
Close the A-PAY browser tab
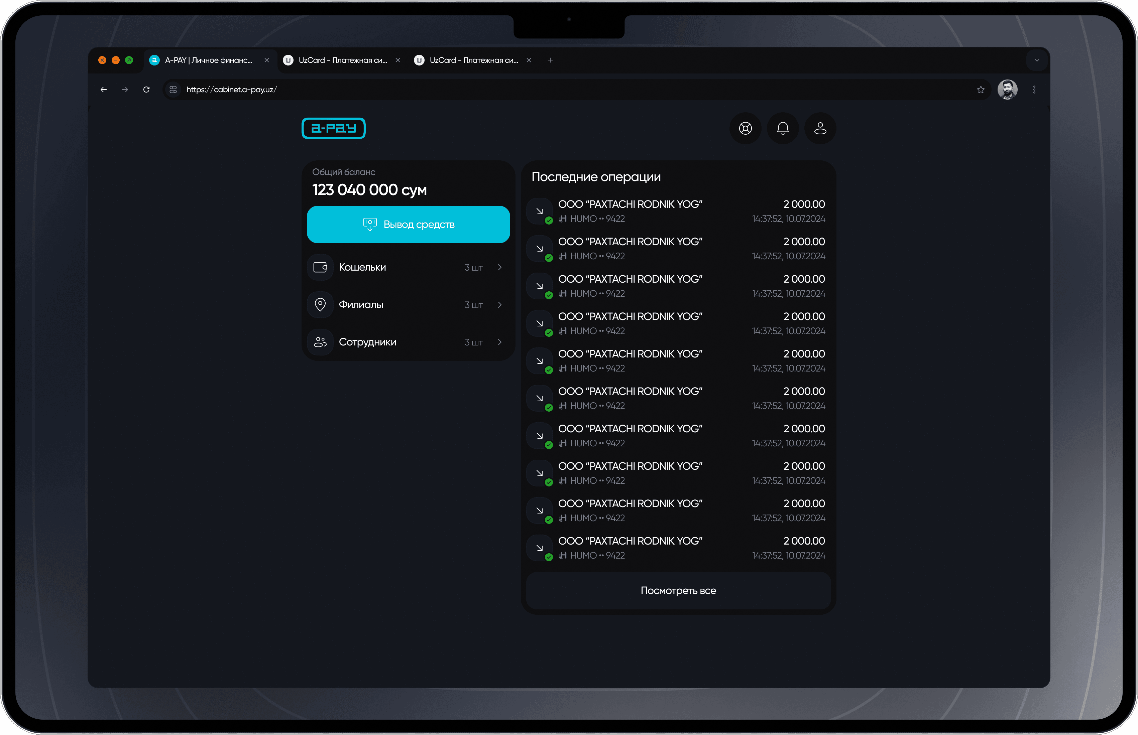tap(266, 60)
